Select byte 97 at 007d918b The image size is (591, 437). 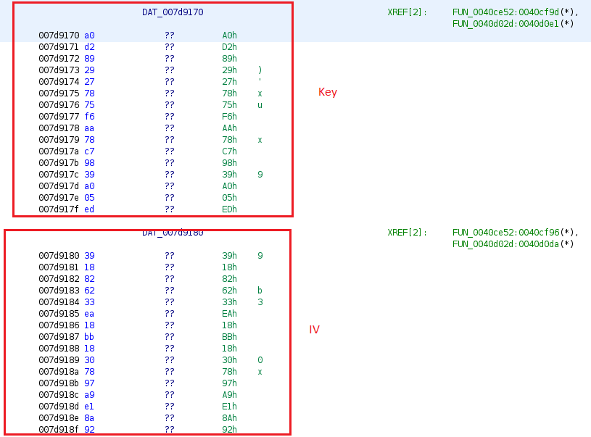[89, 383]
